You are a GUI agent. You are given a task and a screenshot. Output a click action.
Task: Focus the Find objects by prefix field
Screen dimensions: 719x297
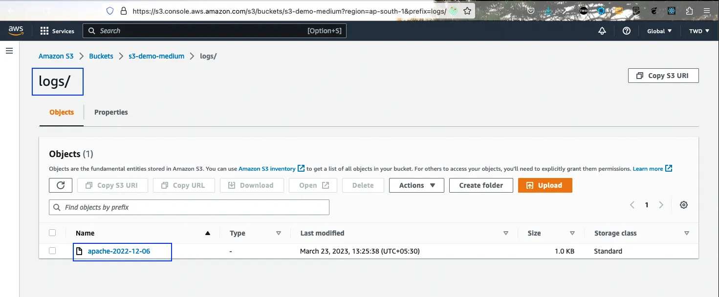point(189,207)
